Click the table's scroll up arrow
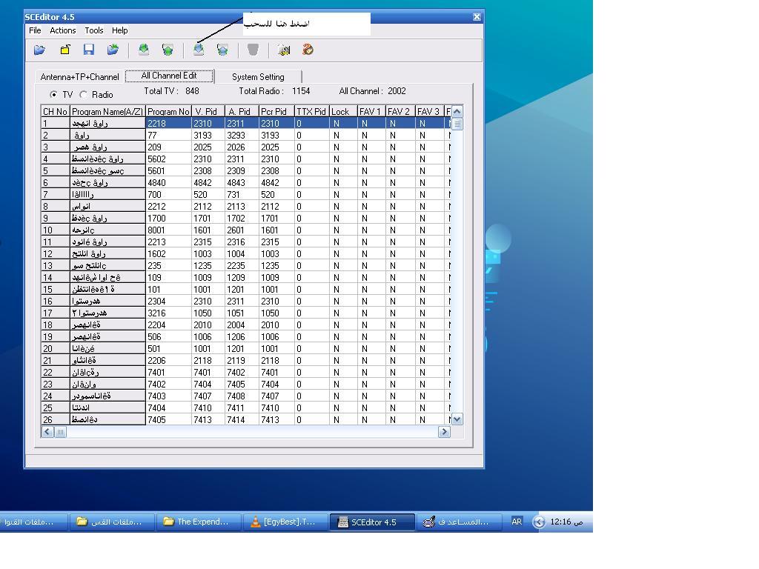 click(457, 111)
